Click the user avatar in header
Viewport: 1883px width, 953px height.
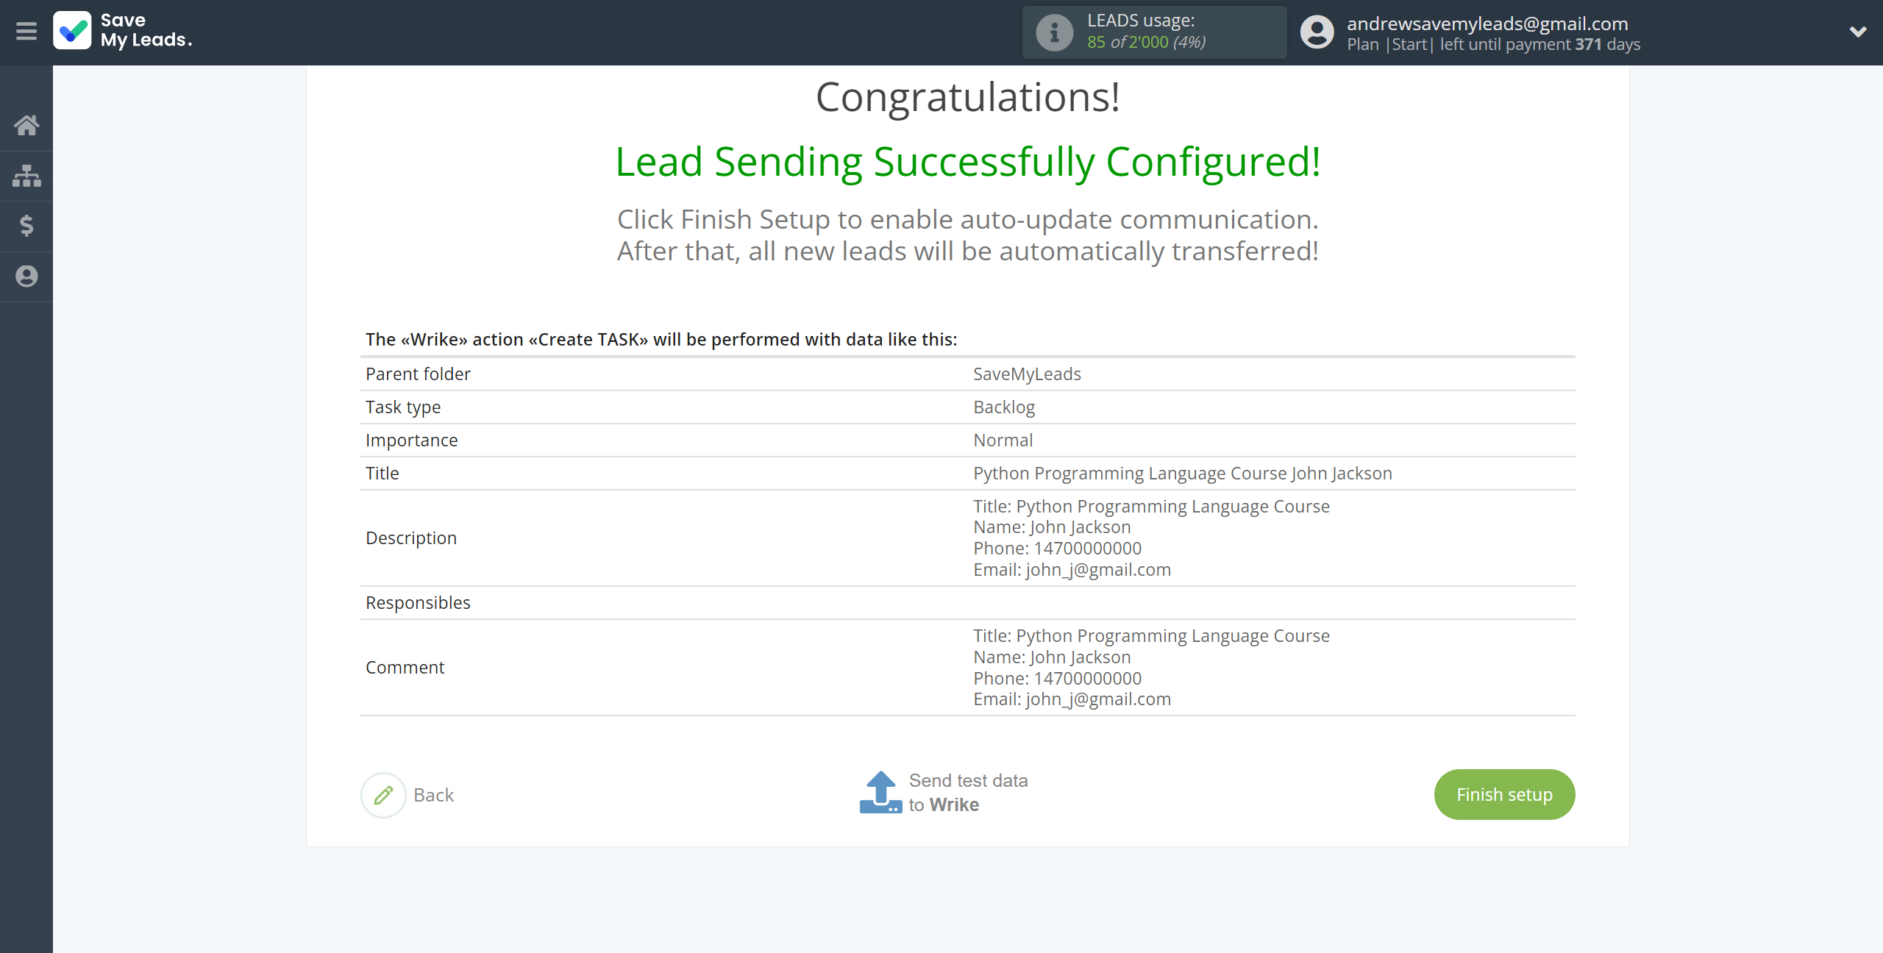tap(1317, 32)
